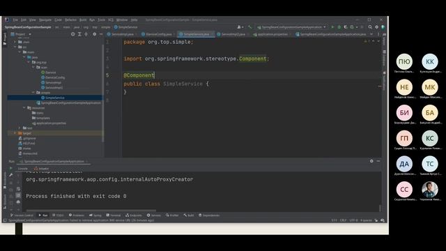This screenshot has width=446, height=251.
Task: Start debugging with the bug icon
Action: point(339,27)
